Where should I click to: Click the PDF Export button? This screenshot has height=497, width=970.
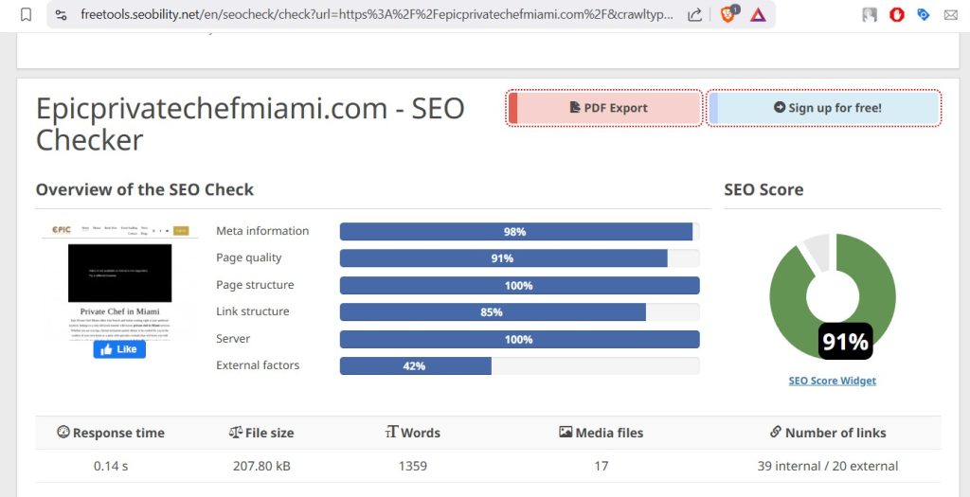click(605, 108)
